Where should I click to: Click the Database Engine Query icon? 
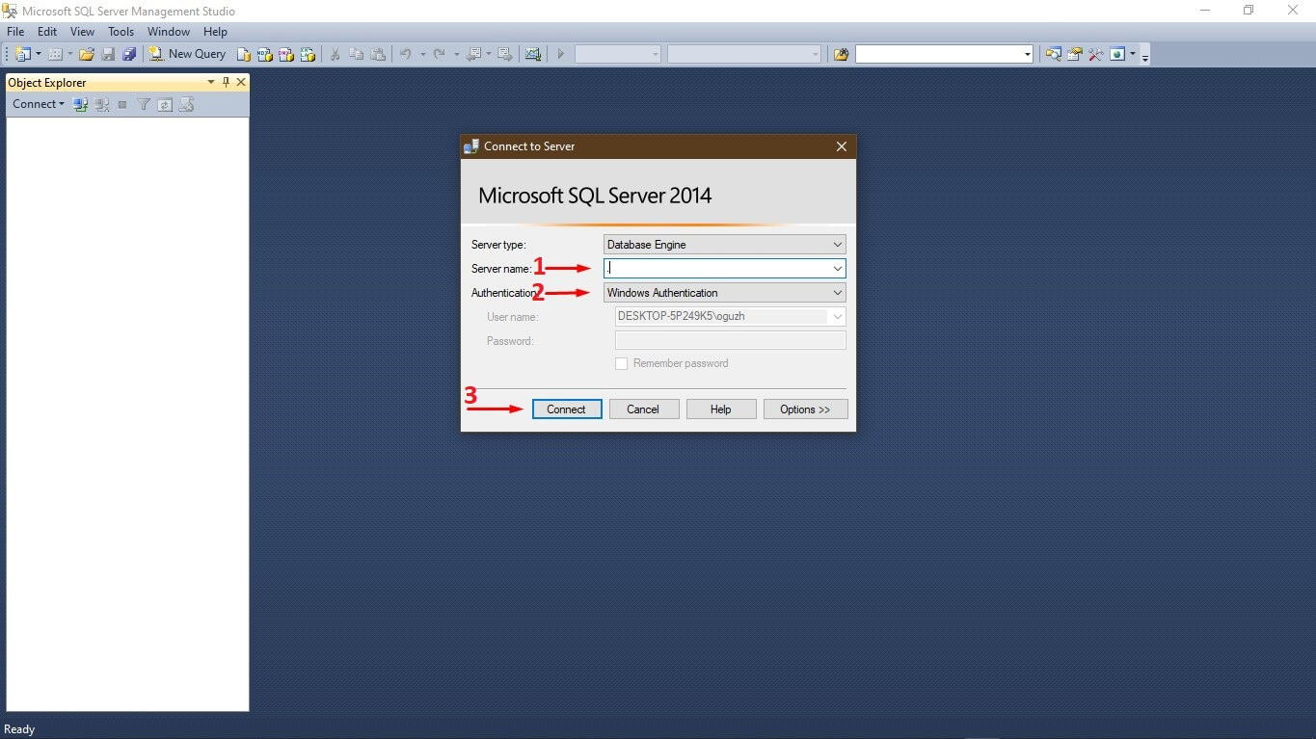point(245,54)
